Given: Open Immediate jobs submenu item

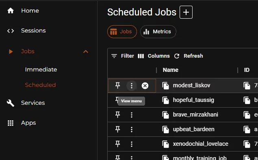Looking at the screenshot, I should coord(41,69).
